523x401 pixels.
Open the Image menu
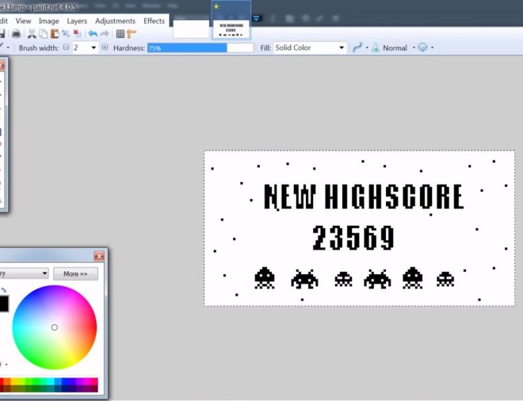pyautogui.click(x=49, y=21)
